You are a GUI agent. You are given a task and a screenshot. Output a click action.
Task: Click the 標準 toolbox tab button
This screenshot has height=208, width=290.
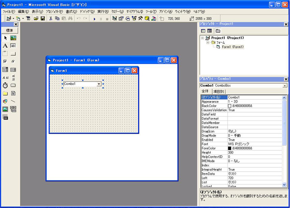pyautogui.click(x=10, y=30)
